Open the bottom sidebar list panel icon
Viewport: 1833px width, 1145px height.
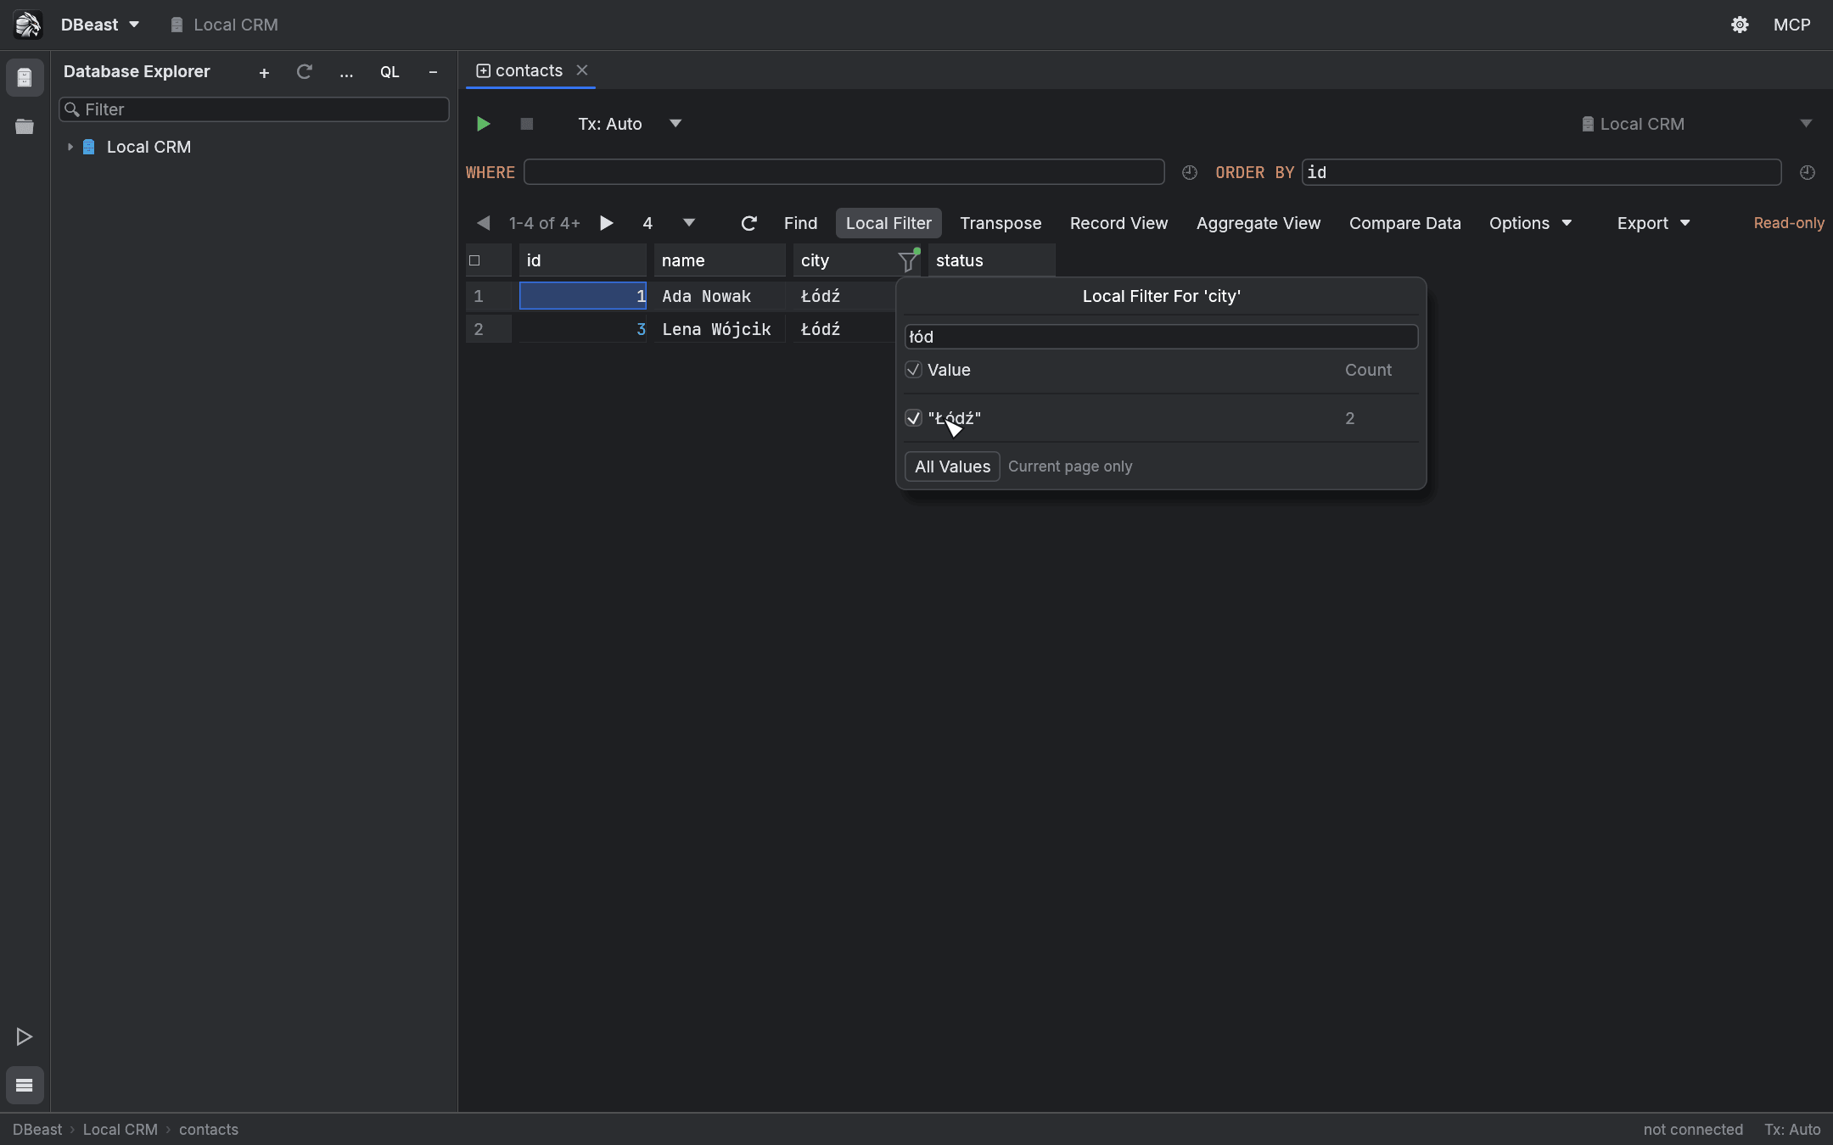click(25, 1085)
